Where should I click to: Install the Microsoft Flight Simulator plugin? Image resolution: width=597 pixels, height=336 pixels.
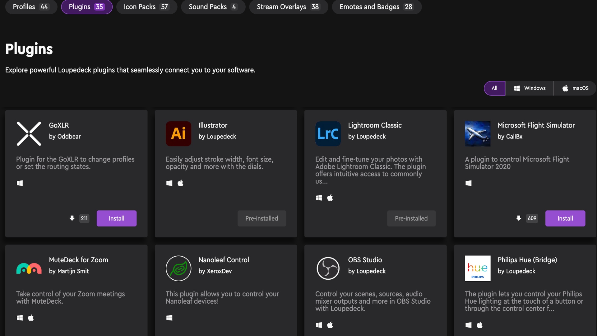[x=565, y=218]
